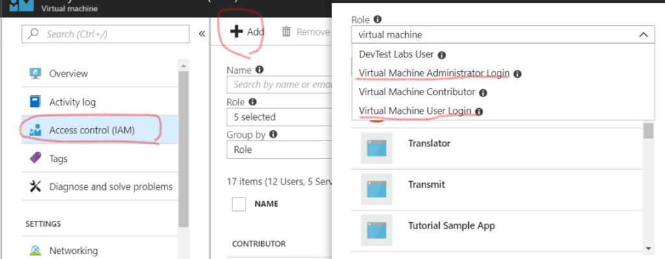Click the virtual machine header icon
This screenshot has height=259, width=665.
21,5
